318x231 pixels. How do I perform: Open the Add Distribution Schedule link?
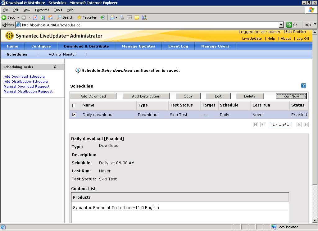pos(26,81)
